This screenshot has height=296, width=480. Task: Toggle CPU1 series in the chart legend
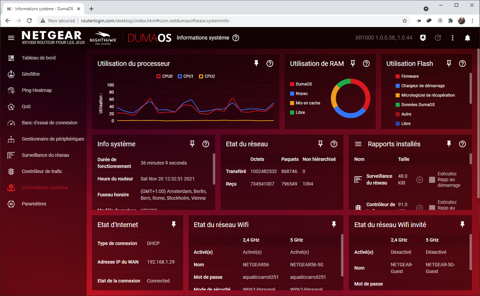[x=186, y=76]
